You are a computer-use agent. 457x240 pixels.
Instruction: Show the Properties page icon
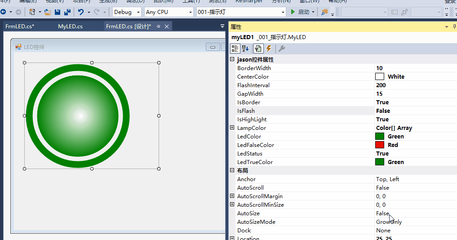(258, 49)
